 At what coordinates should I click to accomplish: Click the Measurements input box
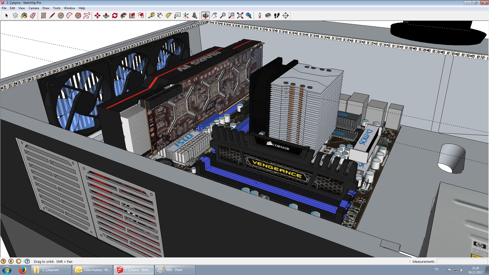[462, 262]
